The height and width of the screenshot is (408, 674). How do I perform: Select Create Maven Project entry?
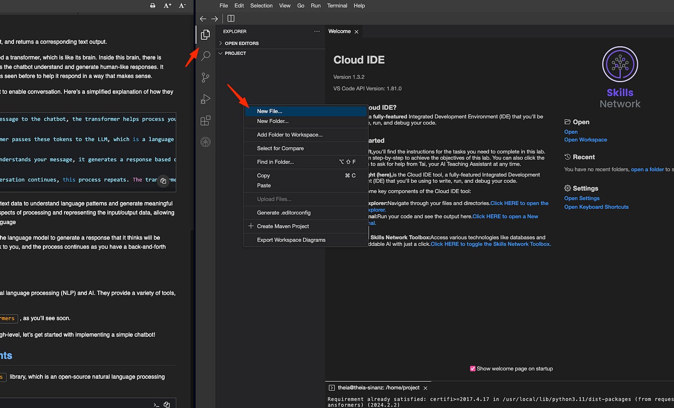[306, 226]
